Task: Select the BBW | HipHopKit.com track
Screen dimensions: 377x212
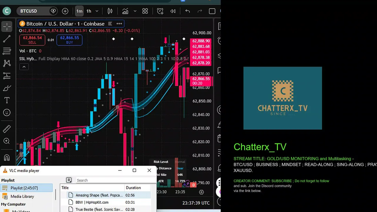Action: click(105, 202)
